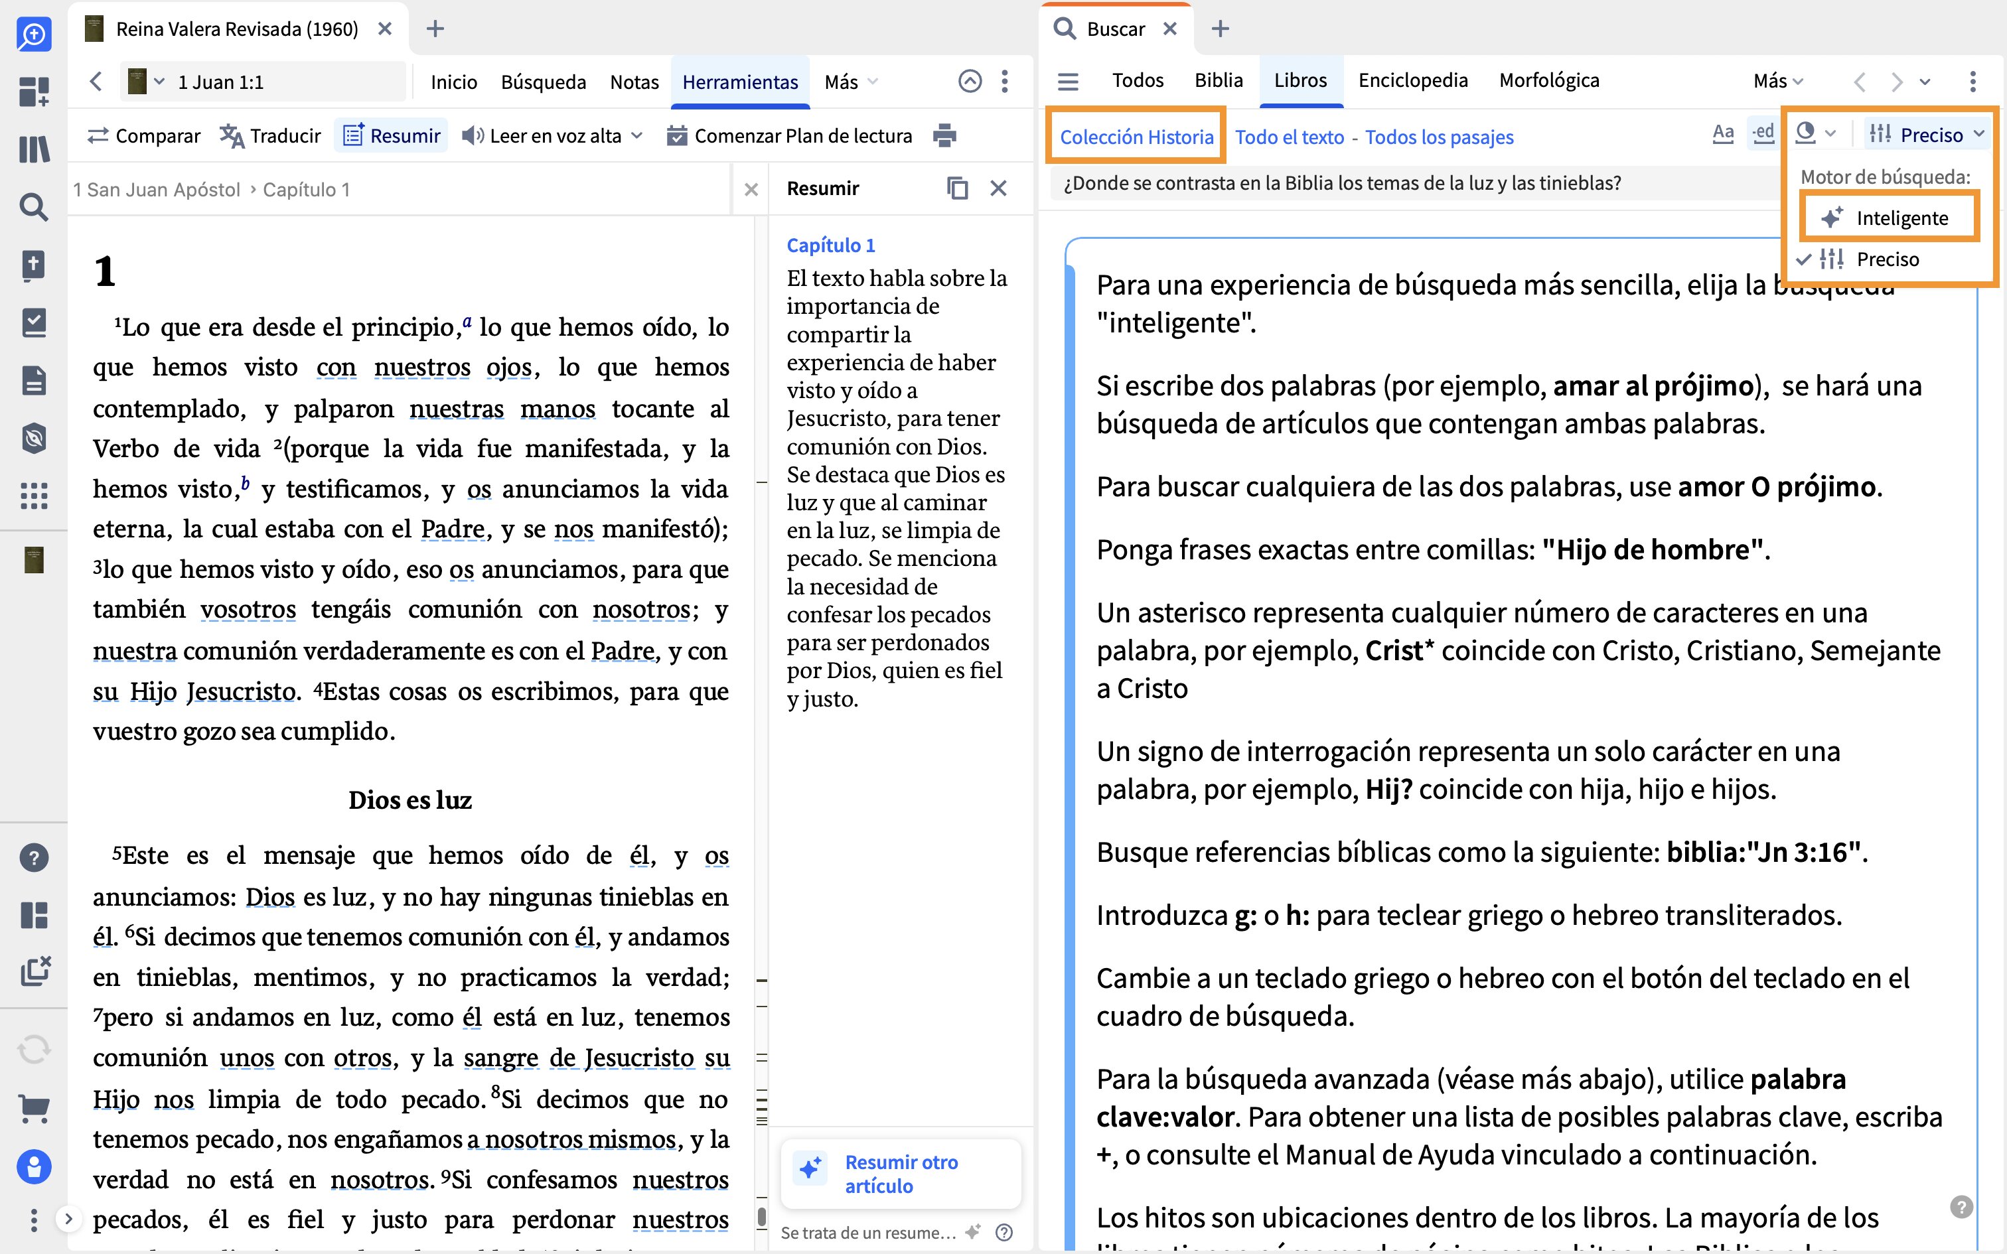Viewport: 2007px width, 1254px height.
Task: Open the search panel hamburger menu
Action: click(x=1068, y=81)
